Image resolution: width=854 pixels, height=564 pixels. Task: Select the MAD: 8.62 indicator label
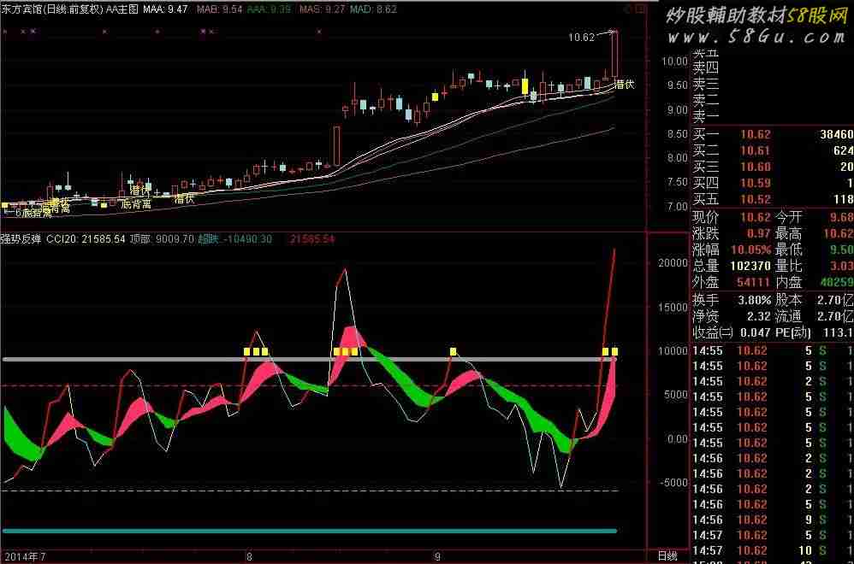(373, 9)
